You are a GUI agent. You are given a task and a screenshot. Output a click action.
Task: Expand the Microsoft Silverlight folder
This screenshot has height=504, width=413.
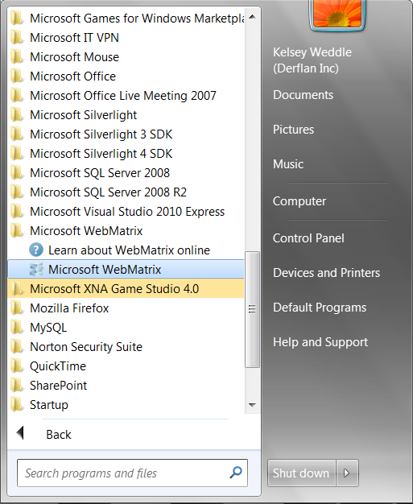click(126, 115)
